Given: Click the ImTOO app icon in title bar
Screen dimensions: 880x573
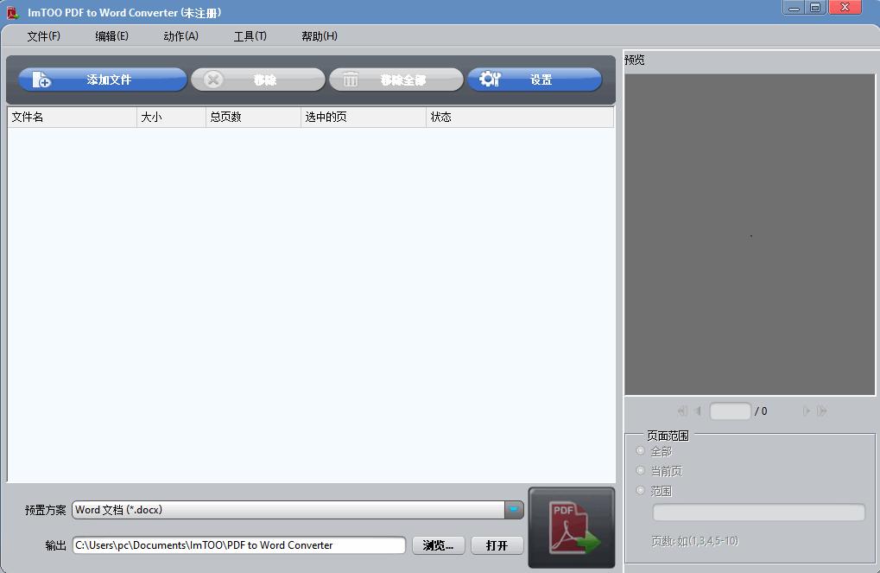Looking at the screenshot, I should (12, 12).
